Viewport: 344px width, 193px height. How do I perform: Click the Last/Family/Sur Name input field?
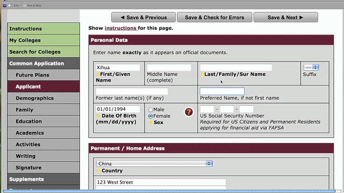coord(236,68)
